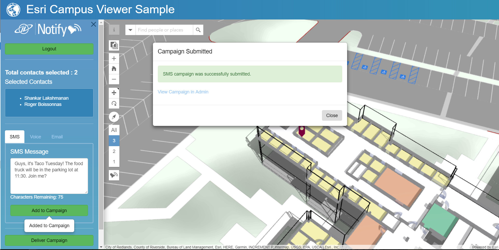Select the pan navigation tool
Screen dimensions: 499x250
tap(114, 93)
